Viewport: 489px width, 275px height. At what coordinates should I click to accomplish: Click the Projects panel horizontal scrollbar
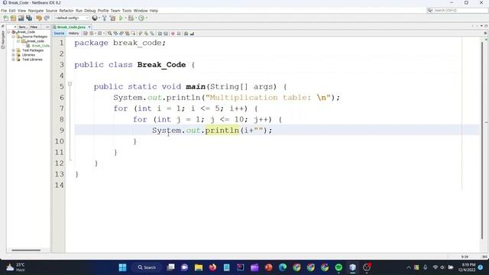(x=26, y=250)
